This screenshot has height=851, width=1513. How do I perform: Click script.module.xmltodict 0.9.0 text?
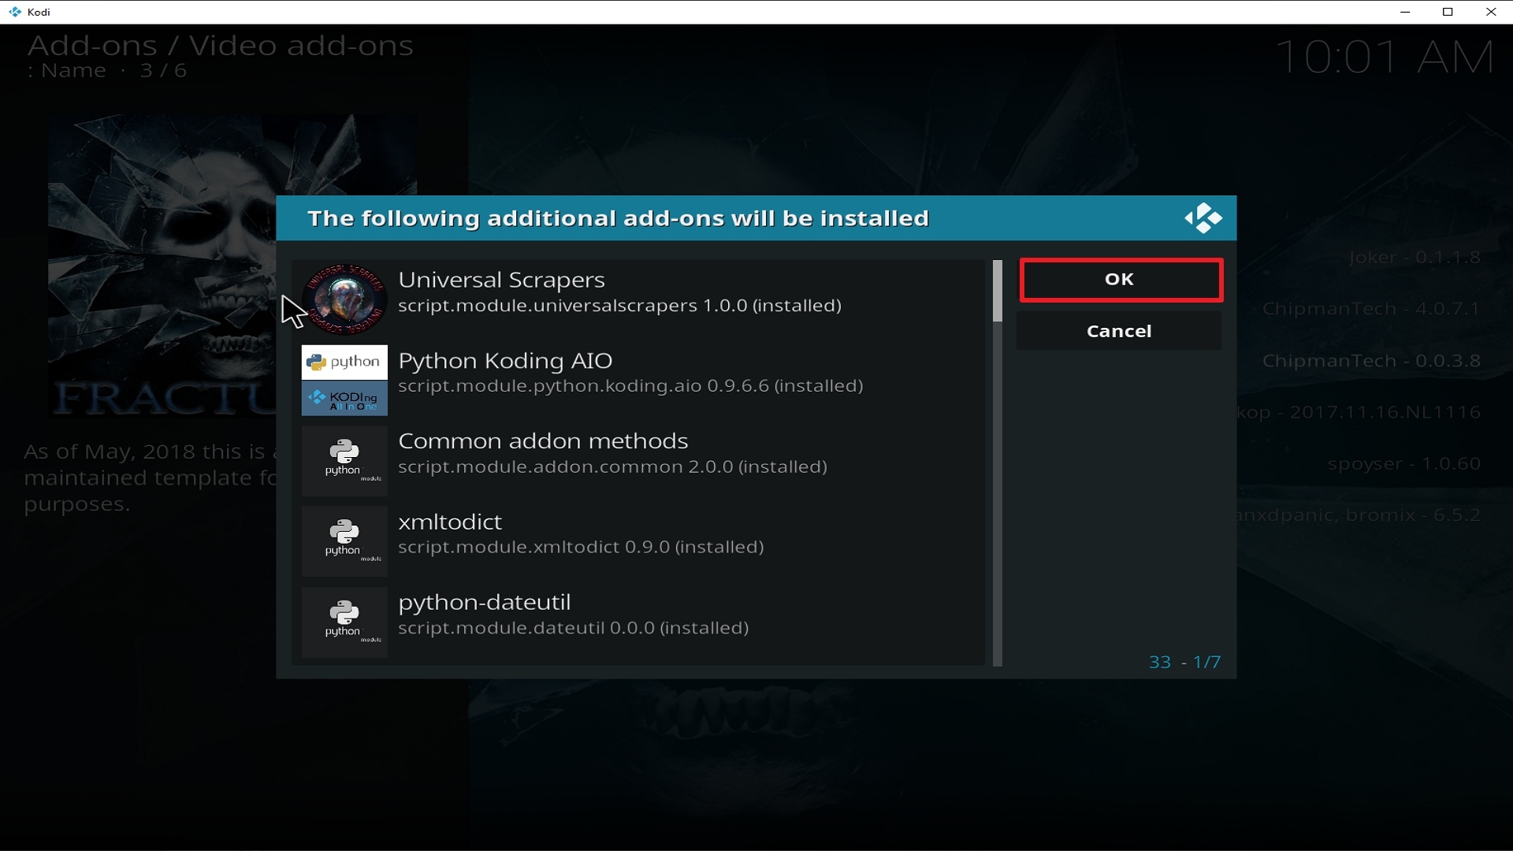[581, 548]
